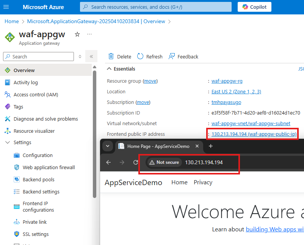
Task: Click the Subscription move link
Action: tap(143, 102)
